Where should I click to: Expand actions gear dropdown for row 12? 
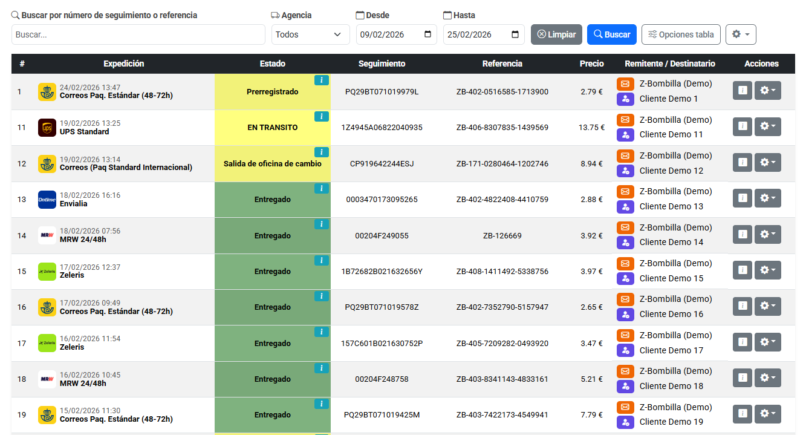click(x=767, y=163)
